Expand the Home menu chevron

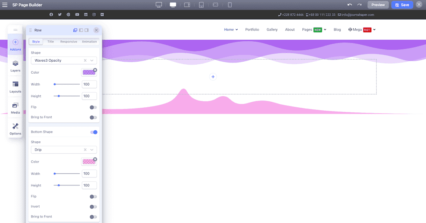point(236,30)
